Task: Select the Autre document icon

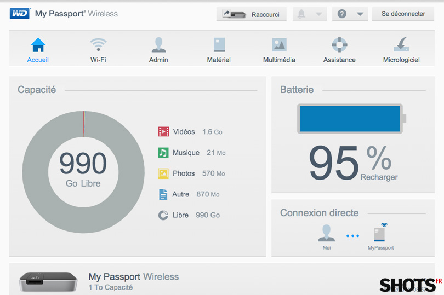Action: pos(163,194)
